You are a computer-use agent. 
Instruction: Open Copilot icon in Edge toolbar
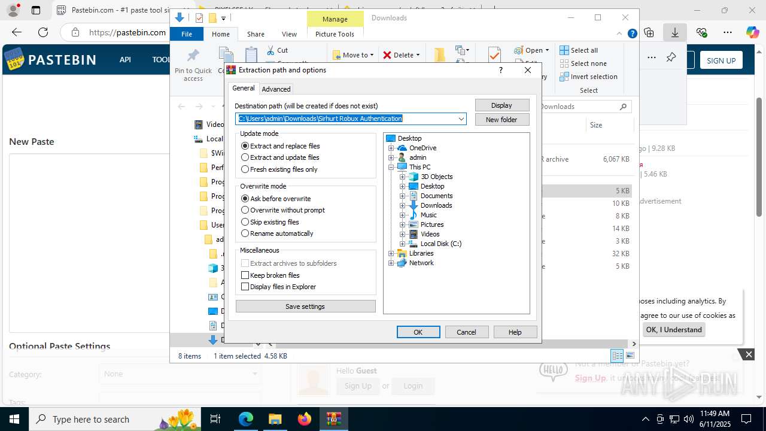click(752, 32)
